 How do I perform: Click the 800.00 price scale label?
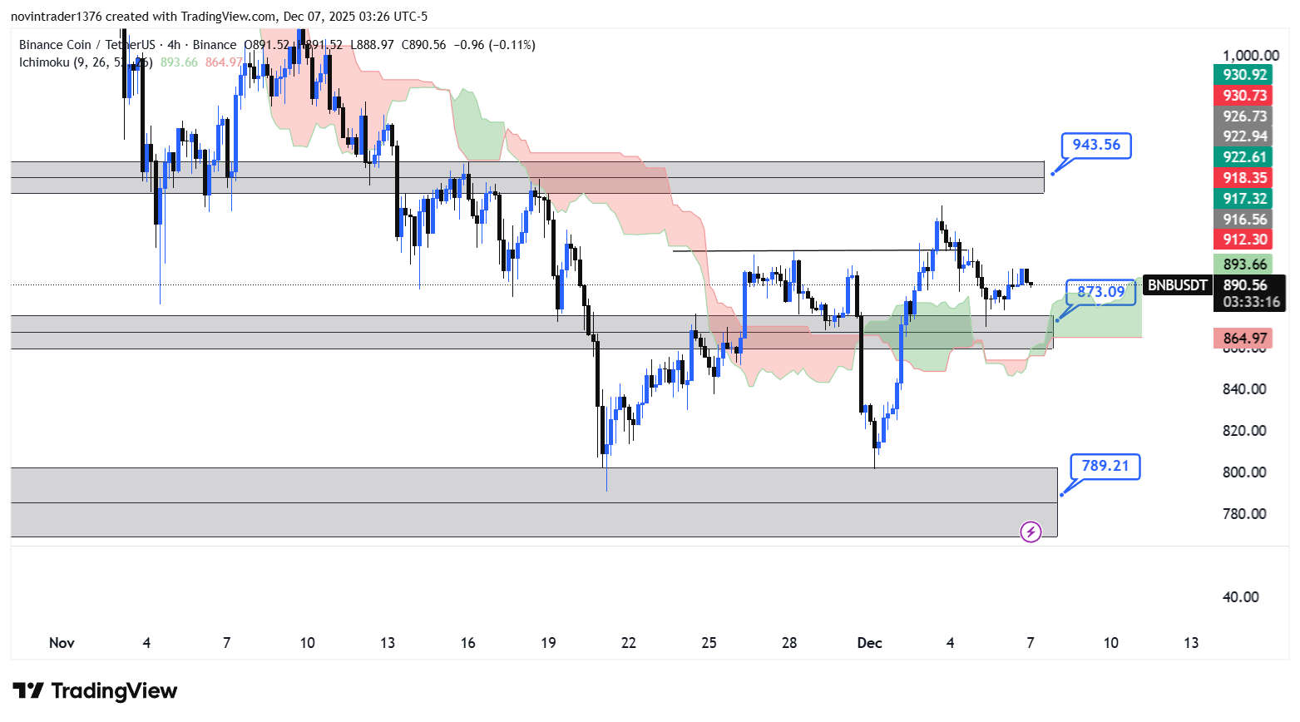pyautogui.click(x=1244, y=472)
